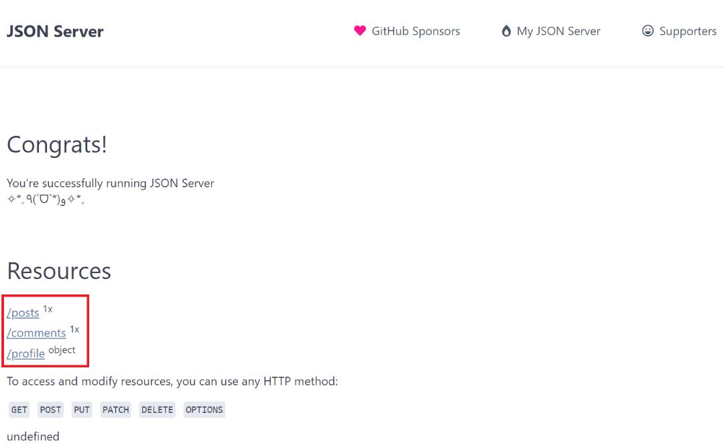This screenshot has width=724, height=445.
Task: Click the JSON Server title logo
Action: (x=55, y=31)
